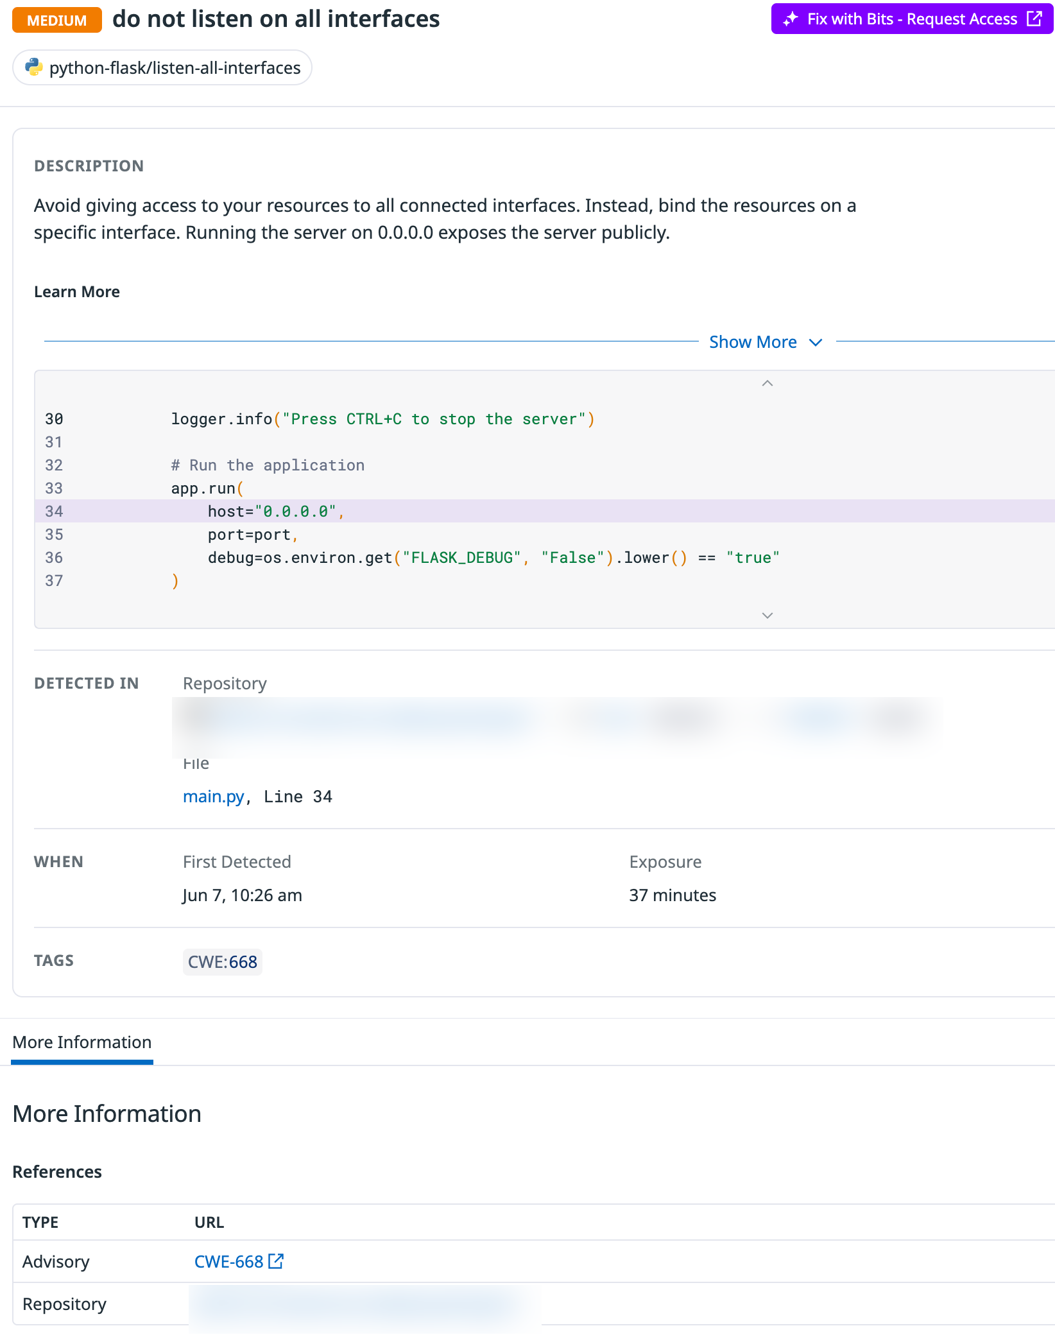Screen dimensions: 1055x1344
Task: Select highlighted code line 34 host 0.0.0.0
Action: coord(545,512)
